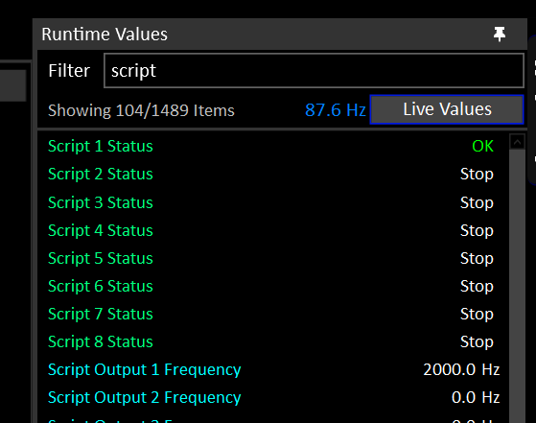Click the Filter input field containing 'script'
536x423 pixels.
tap(314, 70)
